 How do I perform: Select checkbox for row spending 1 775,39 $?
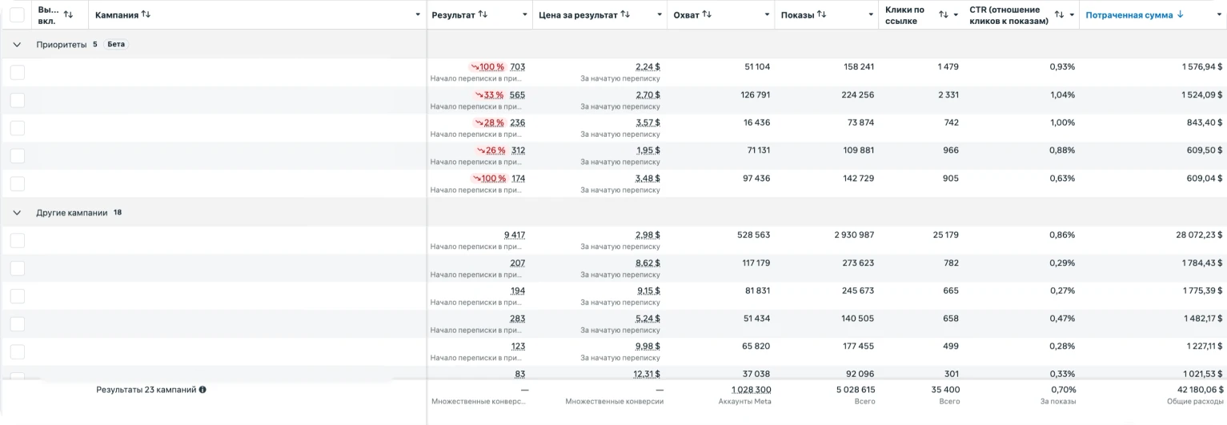(17, 296)
